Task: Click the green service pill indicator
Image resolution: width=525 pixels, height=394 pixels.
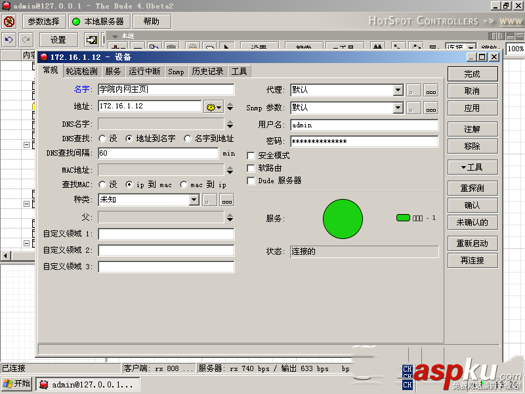Action: click(403, 218)
